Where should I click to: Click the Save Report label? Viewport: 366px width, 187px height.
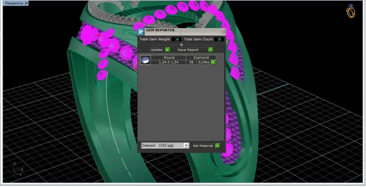[188, 50]
